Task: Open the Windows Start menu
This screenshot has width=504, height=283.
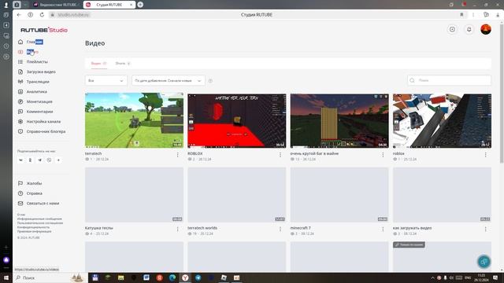Action: tap(6, 277)
